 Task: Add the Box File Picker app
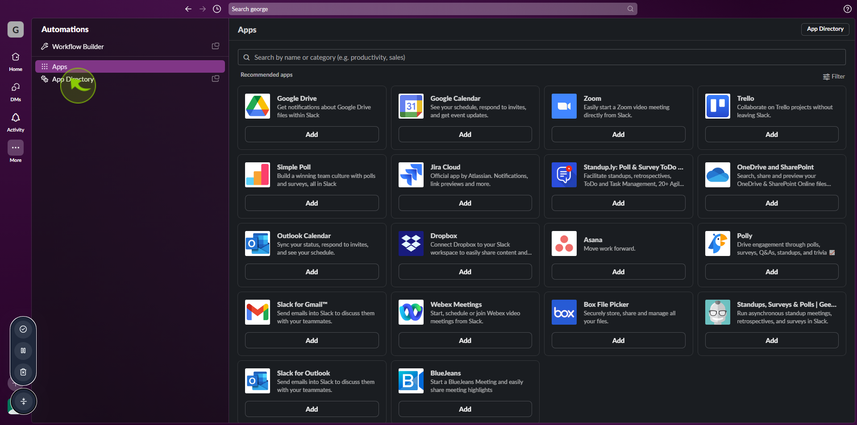(x=619, y=340)
